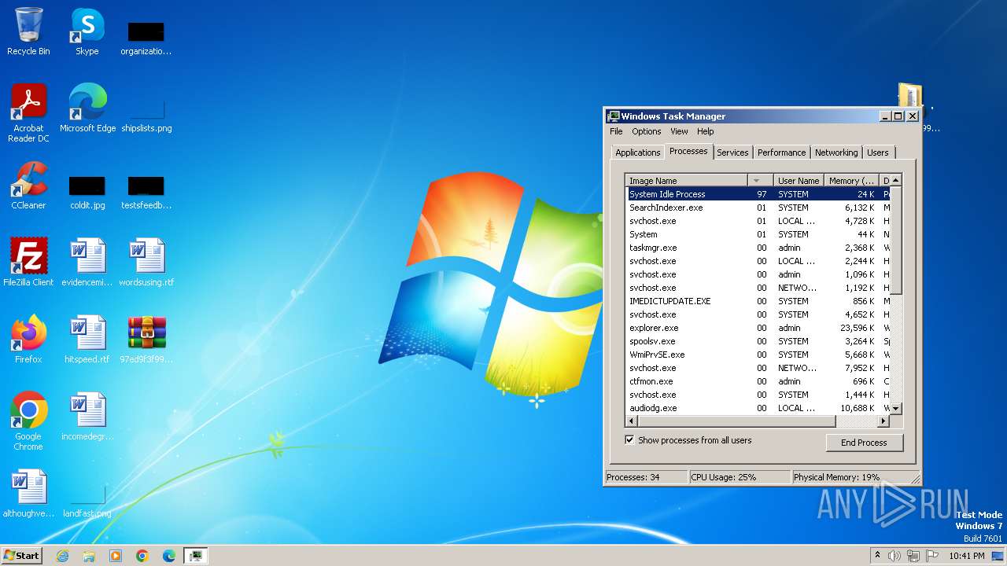Launch CCleaner desktop shortcut

(28, 186)
